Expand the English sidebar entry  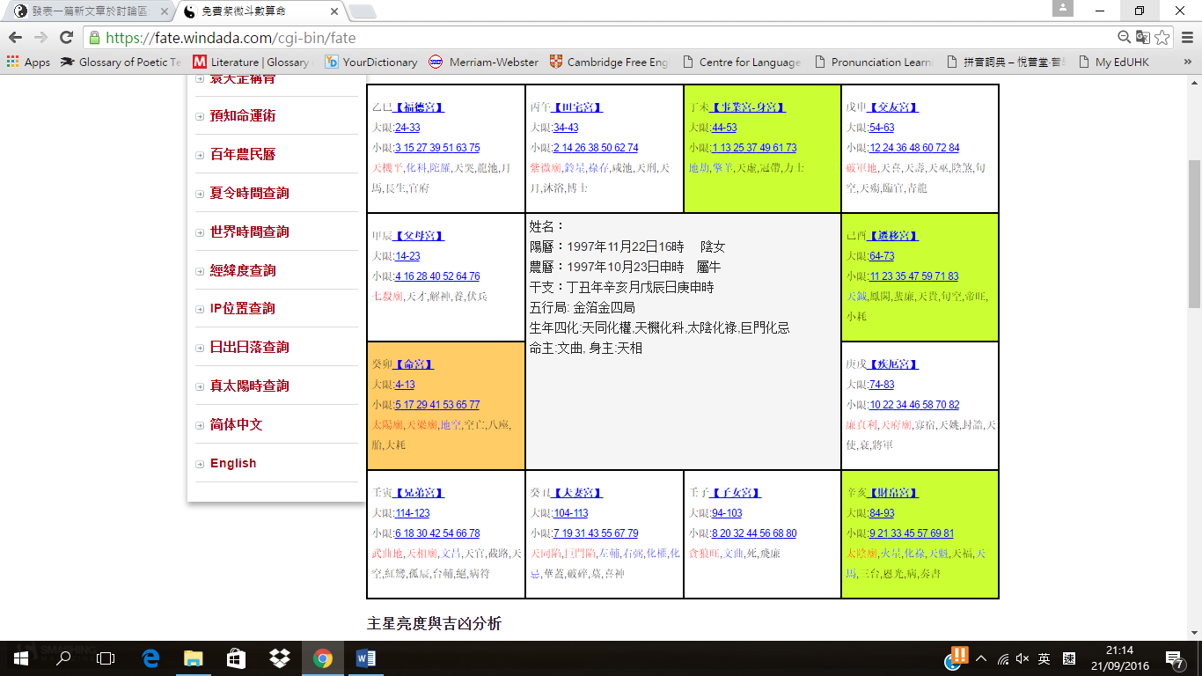pos(232,463)
